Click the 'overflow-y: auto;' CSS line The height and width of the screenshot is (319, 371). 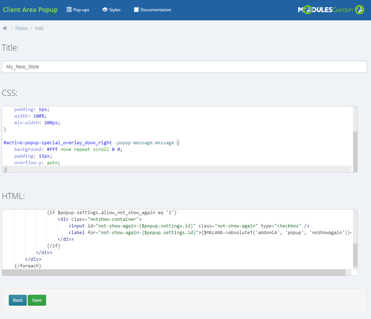tap(37, 163)
